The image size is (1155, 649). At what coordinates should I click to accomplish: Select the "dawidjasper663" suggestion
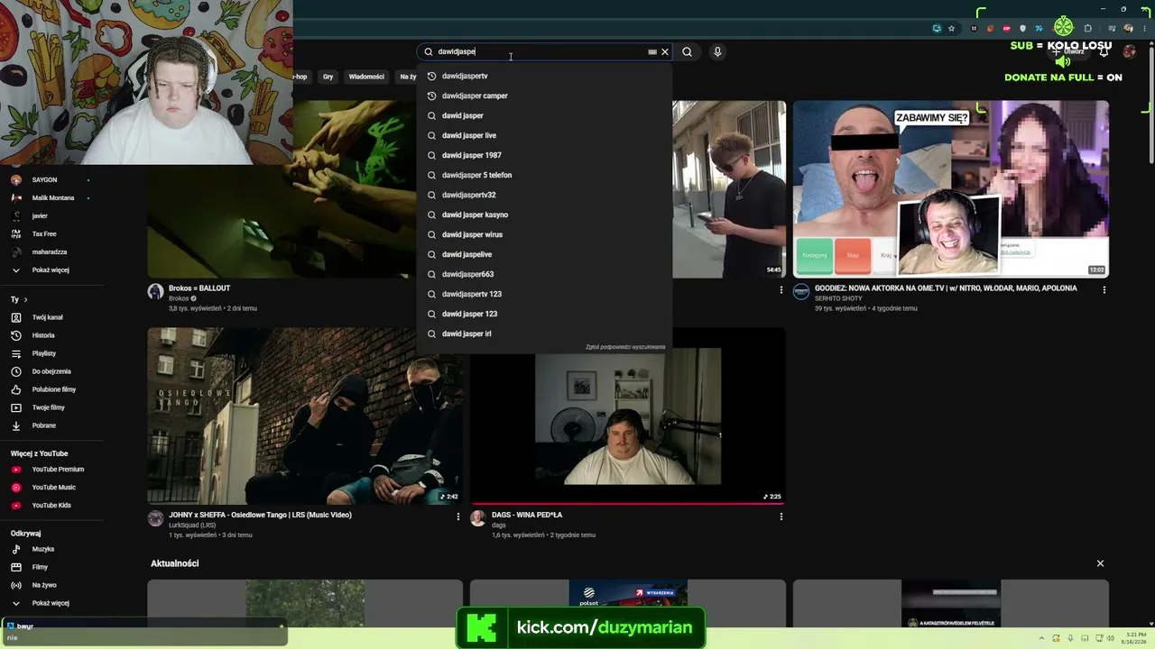click(544, 274)
